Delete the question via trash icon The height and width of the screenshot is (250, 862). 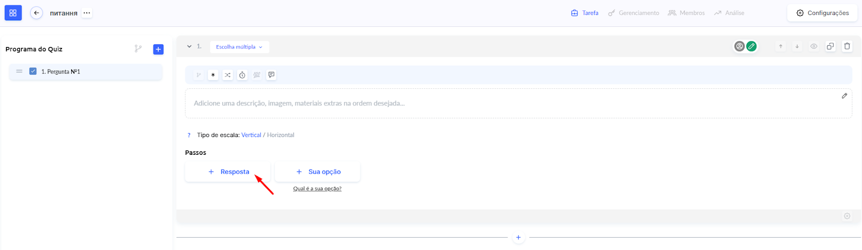[x=847, y=46]
